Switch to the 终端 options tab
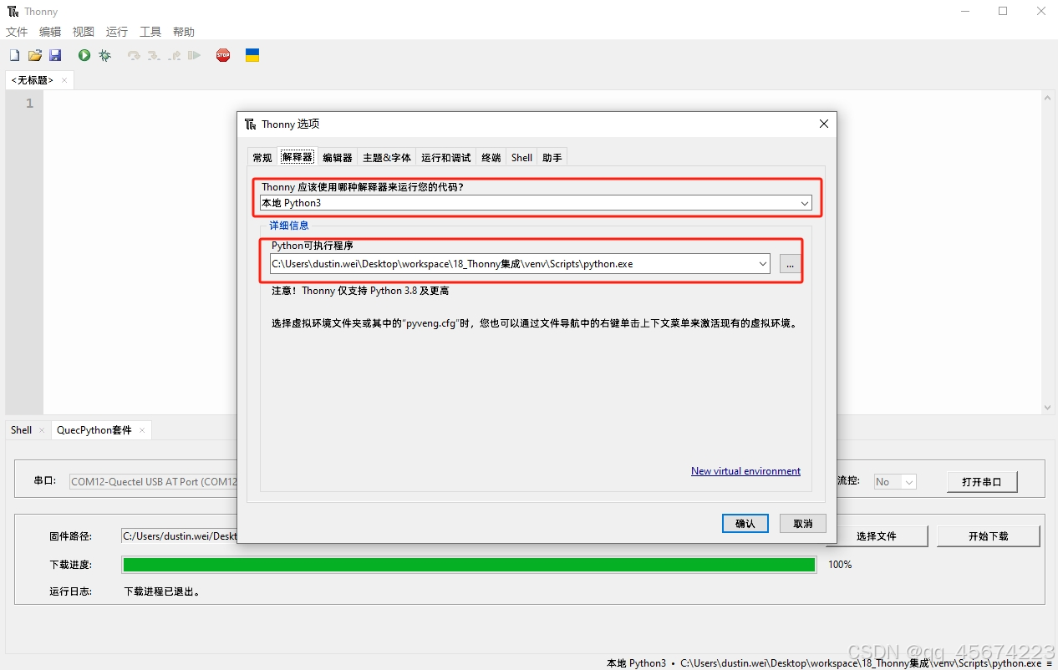 [491, 157]
